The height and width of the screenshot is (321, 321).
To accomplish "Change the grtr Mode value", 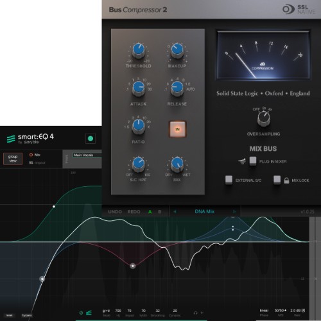I will [107, 311].
